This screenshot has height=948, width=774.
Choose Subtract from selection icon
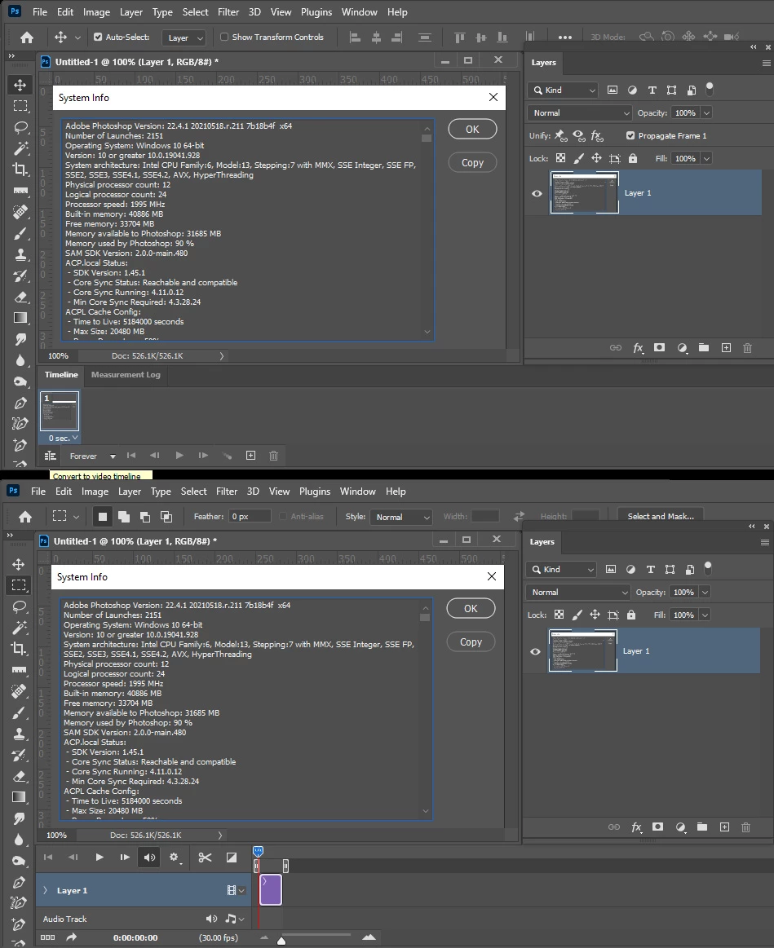point(144,516)
